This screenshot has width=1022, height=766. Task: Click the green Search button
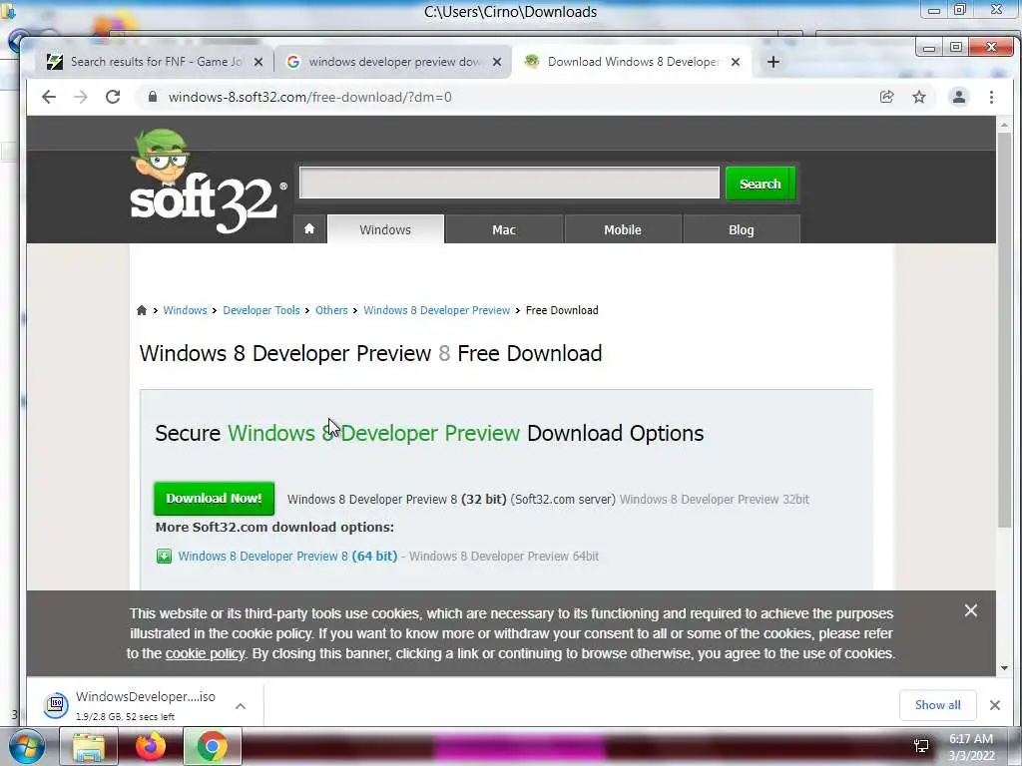tap(760, 184)
